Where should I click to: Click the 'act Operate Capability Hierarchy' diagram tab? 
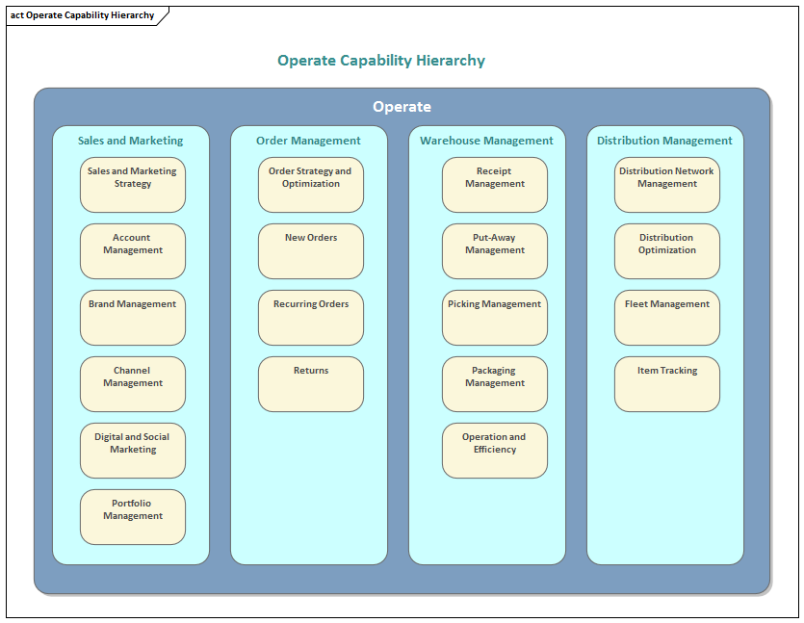tap(82, 14)
